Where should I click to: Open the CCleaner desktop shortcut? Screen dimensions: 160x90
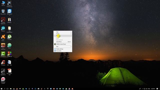3,63
